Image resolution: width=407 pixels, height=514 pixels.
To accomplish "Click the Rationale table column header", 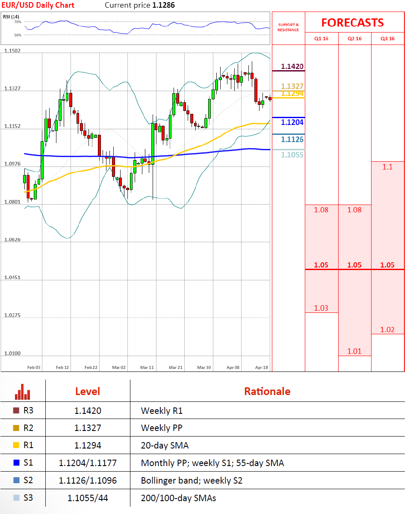I will click(x=267, y=391).
